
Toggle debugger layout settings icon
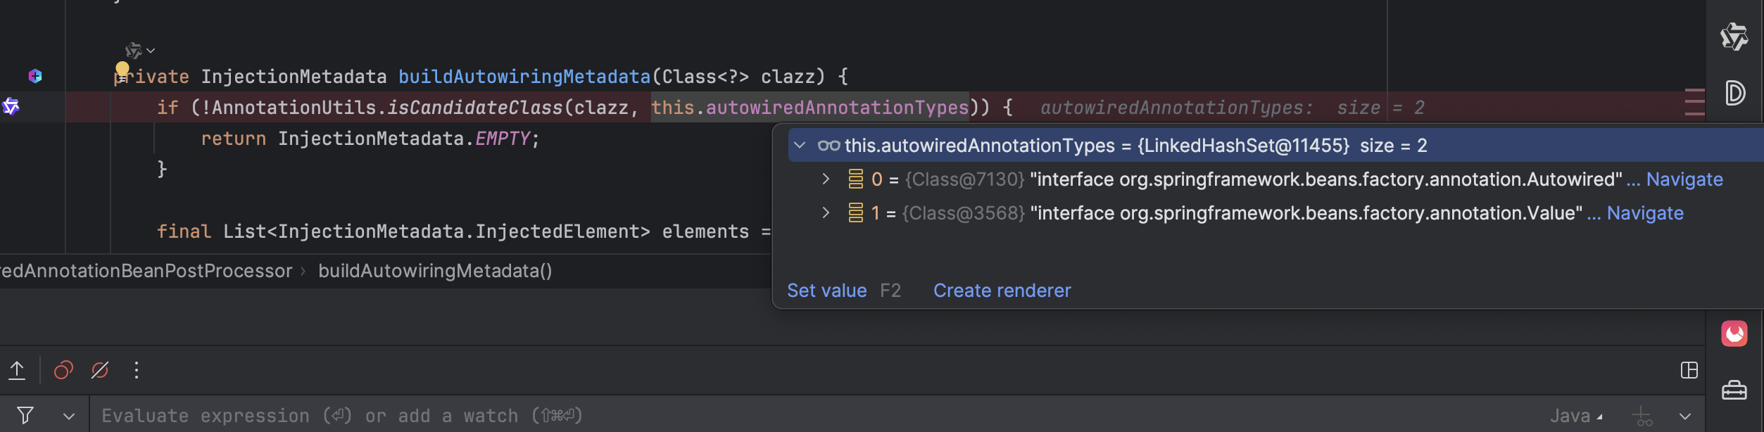click(x=1689, y=370)
